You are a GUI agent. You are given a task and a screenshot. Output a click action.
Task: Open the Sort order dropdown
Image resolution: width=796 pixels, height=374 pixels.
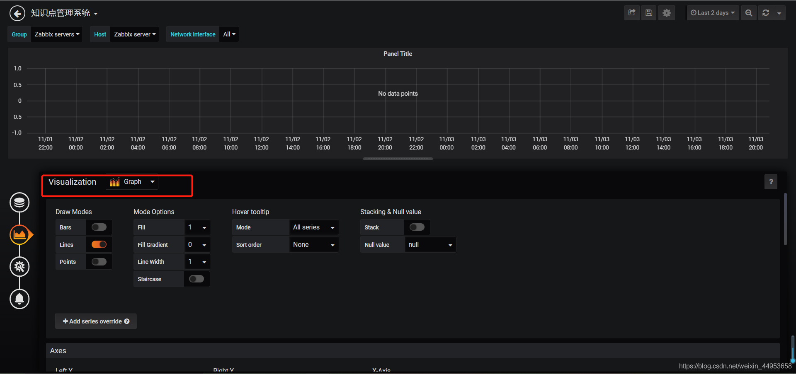coord(314,245)
